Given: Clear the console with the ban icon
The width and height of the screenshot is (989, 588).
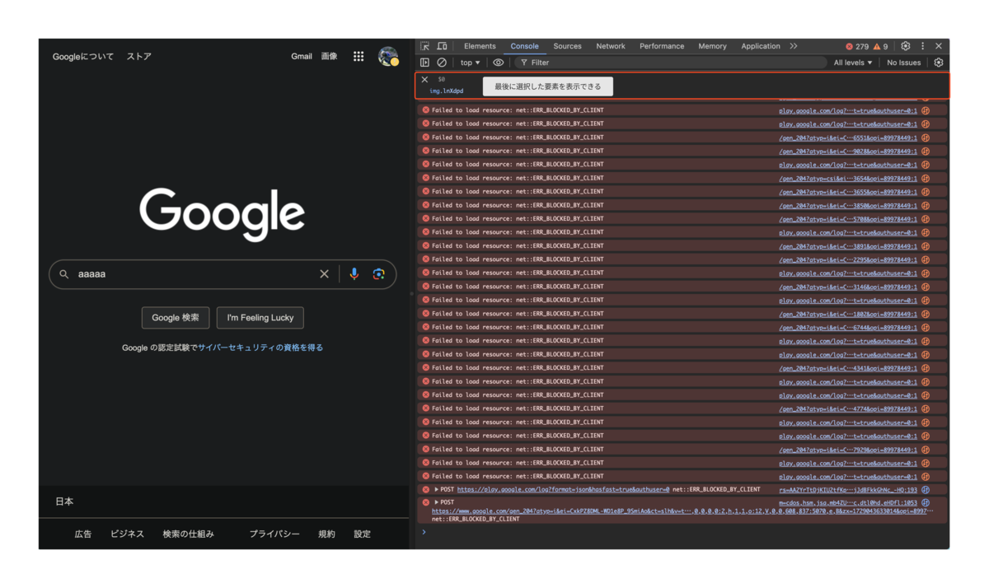Looking at the screenshot, I should [442, 63].
